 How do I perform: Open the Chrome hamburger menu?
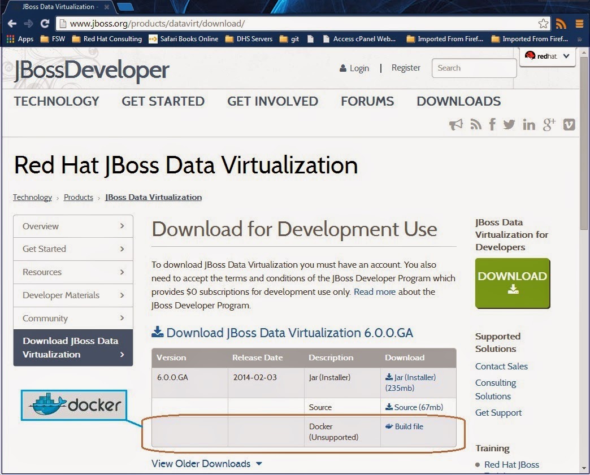click(579, 24)
